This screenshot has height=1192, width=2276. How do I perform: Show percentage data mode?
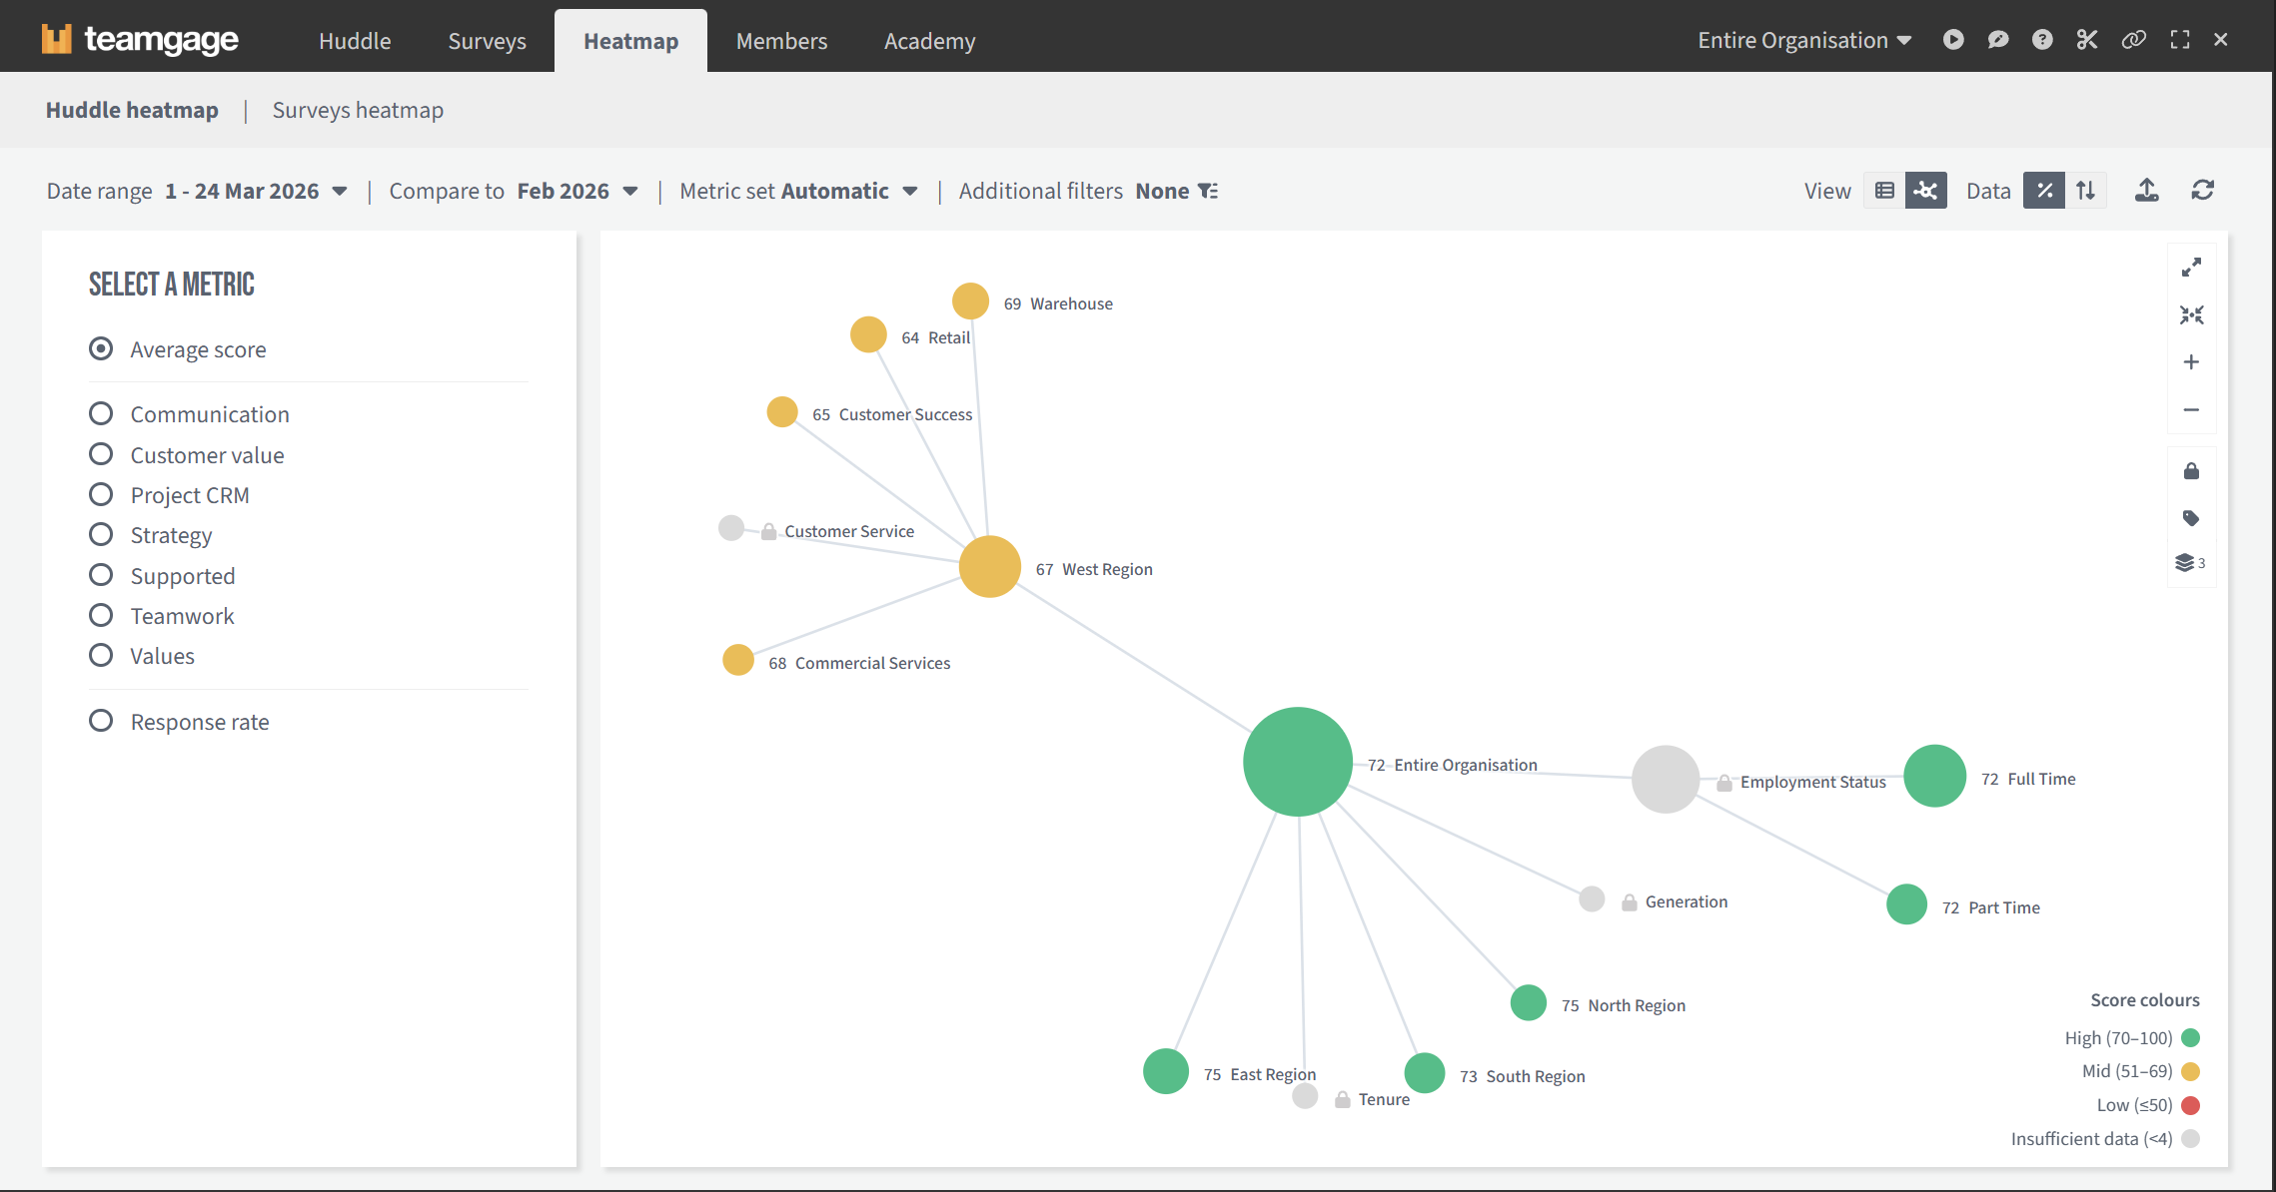click(2044, 191)
